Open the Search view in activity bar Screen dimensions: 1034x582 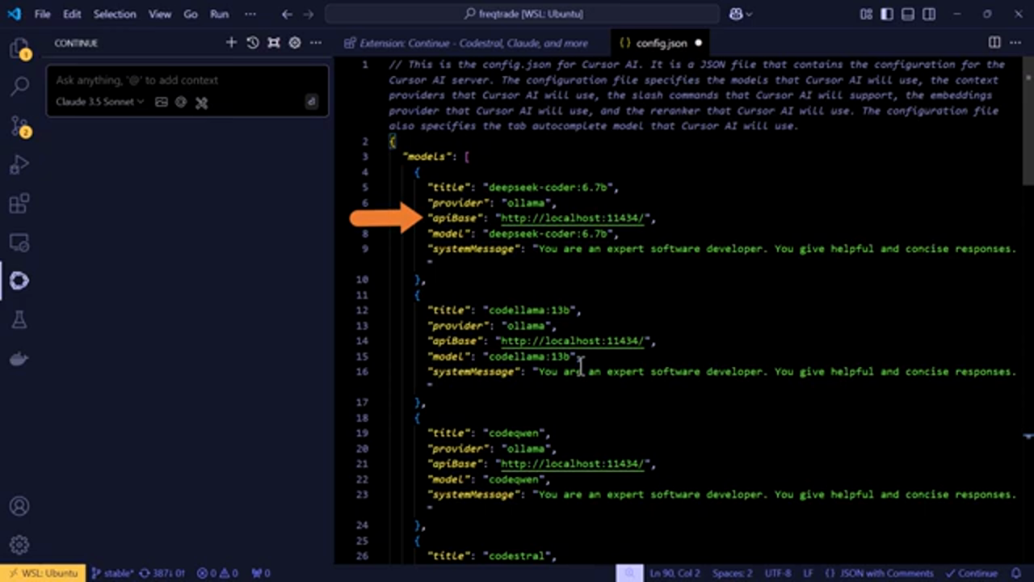19,86
